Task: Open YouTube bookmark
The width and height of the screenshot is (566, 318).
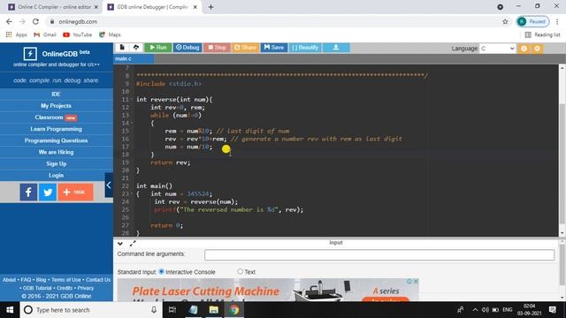Action: 77,34
